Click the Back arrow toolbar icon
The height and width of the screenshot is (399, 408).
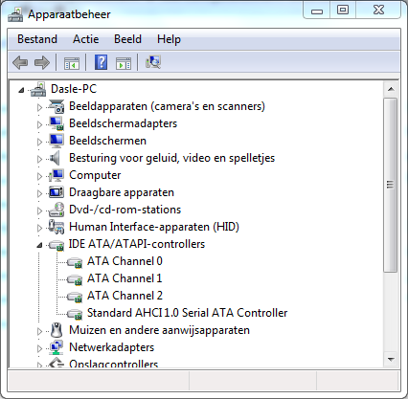point(20,62)
